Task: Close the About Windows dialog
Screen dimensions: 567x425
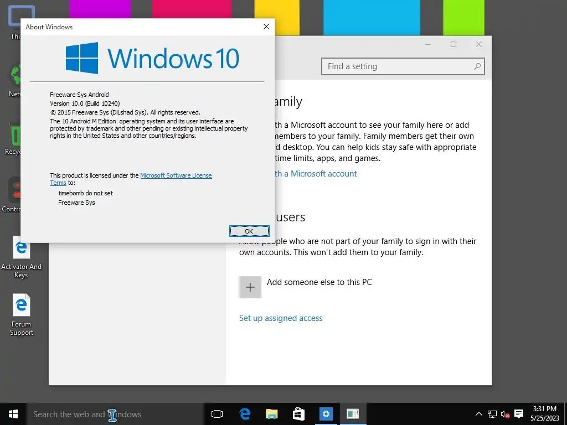Action: coord(266,27)
